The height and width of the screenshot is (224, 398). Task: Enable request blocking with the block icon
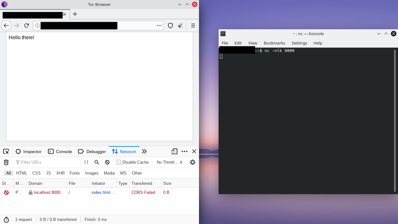pyautogui.click(x=107, y=162)
